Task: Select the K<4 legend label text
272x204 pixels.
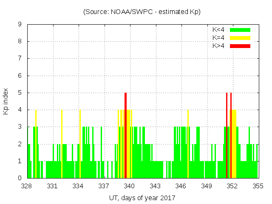Action: 219,30
